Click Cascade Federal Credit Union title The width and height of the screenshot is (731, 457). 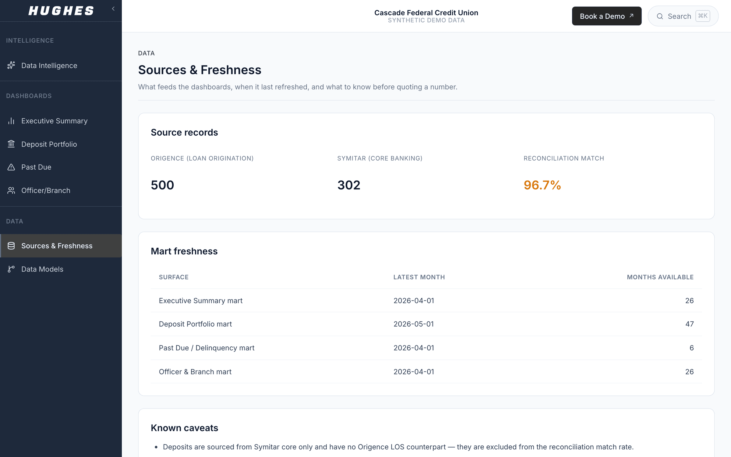click(x=426, y=13)
